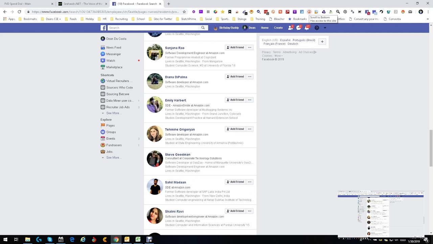
Task: Open more options for Sanjana Rao
Action: pos(250,47)
